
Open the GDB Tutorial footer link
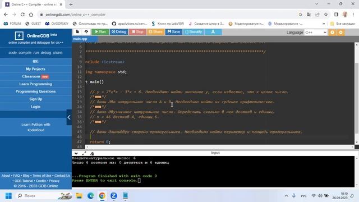(24, 181)
